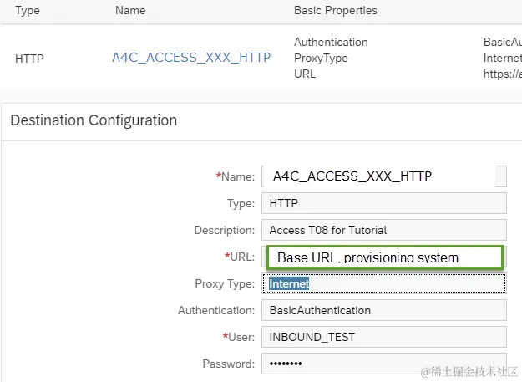The height and width of the screenshot is (382, 522).
Task: Focus the Name field in Destination Configuration
Action: (383, 176)
